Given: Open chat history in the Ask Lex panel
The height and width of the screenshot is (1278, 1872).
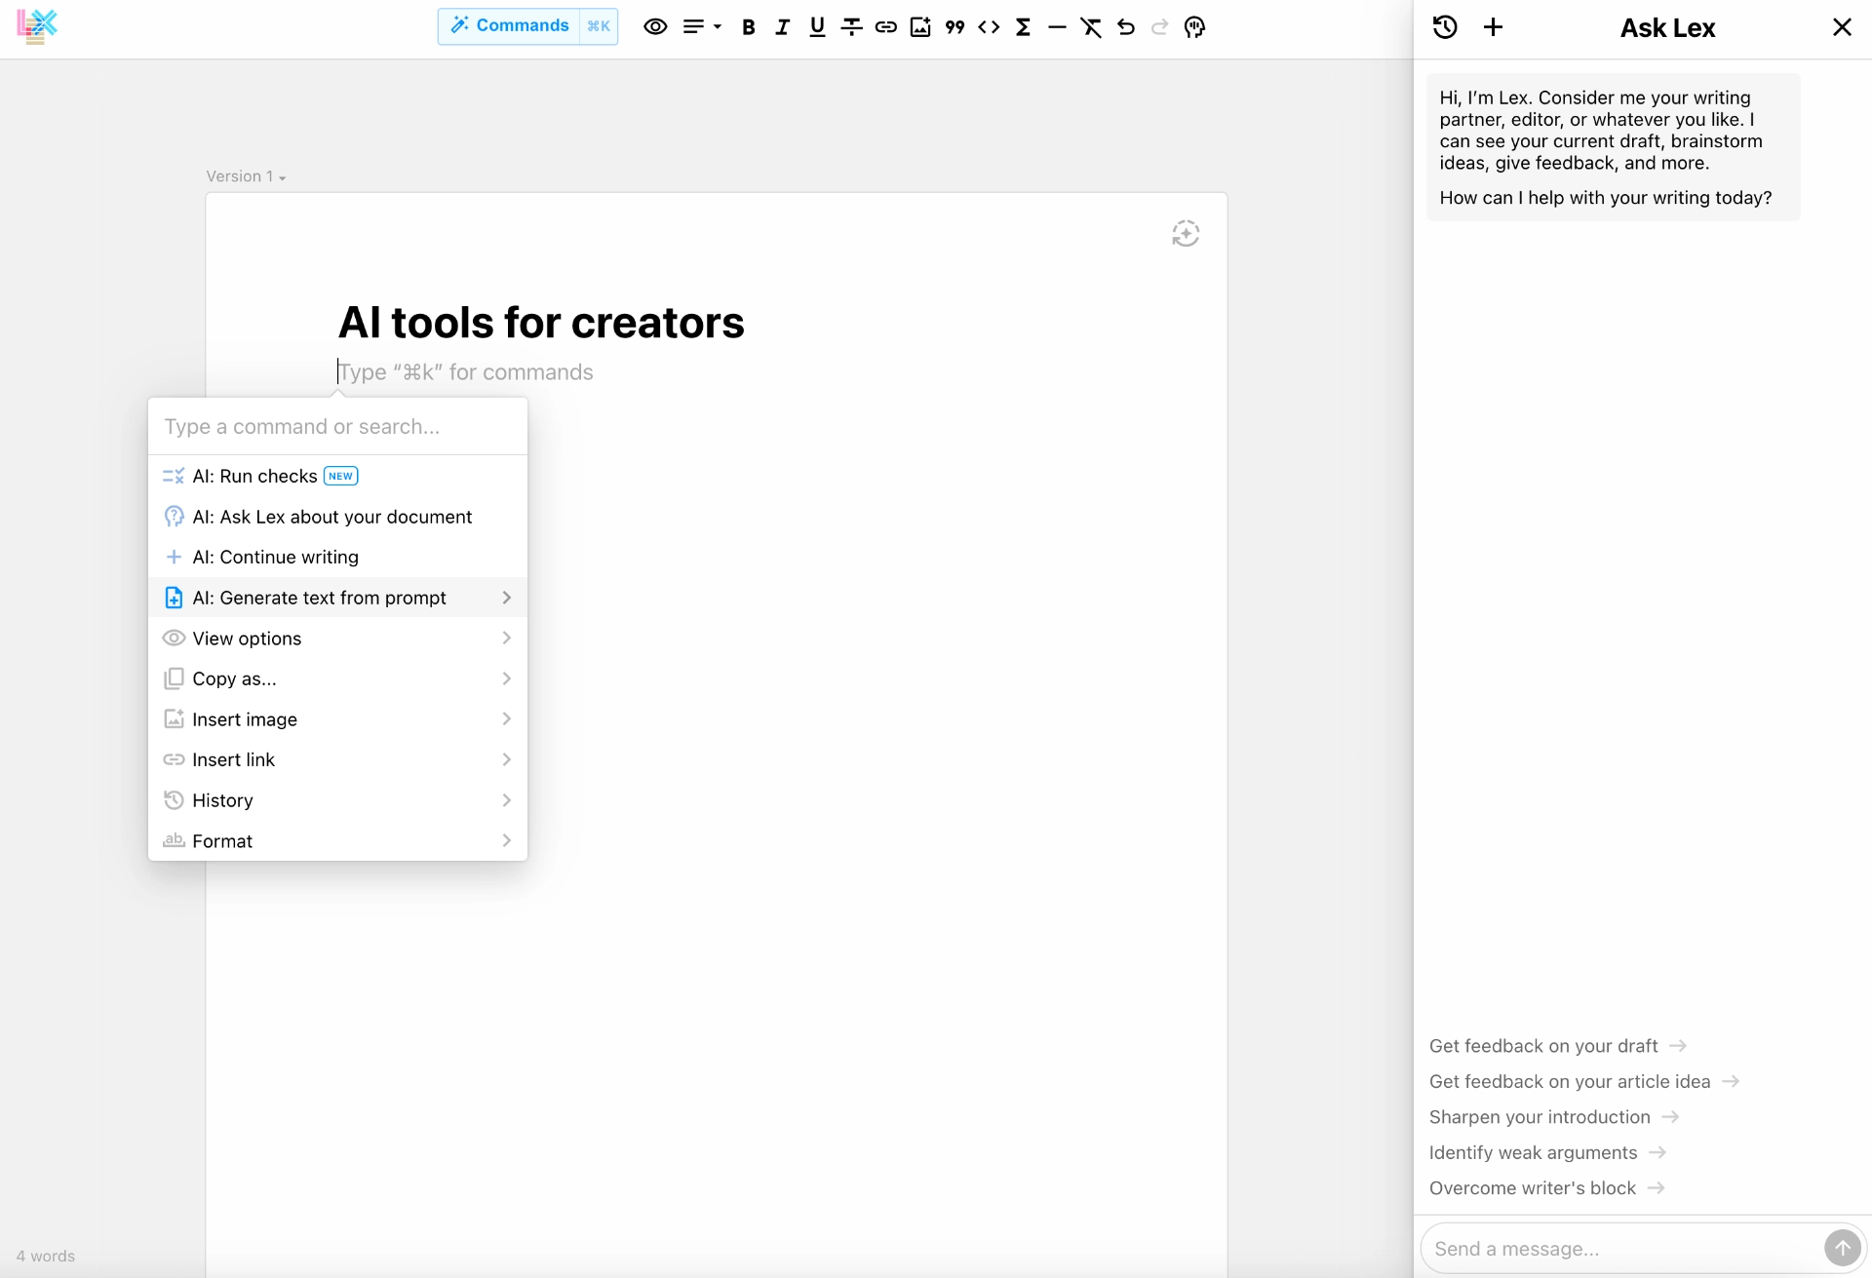Looking at the screenshot, I should (1444, 26).
